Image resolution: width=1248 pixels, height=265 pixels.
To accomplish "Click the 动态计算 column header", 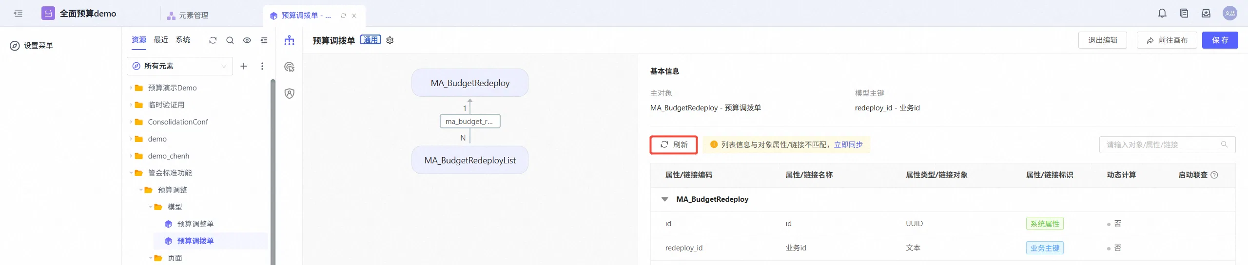I will pyautogui.click(x=1121, y=175).
